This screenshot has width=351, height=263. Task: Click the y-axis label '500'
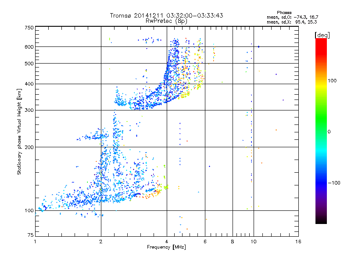[29, 64]
